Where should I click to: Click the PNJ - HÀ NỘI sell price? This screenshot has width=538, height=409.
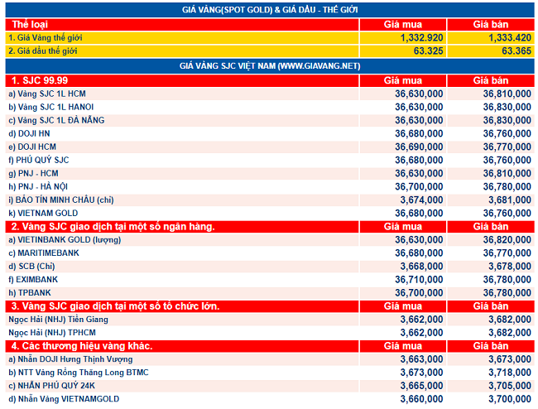507,186
